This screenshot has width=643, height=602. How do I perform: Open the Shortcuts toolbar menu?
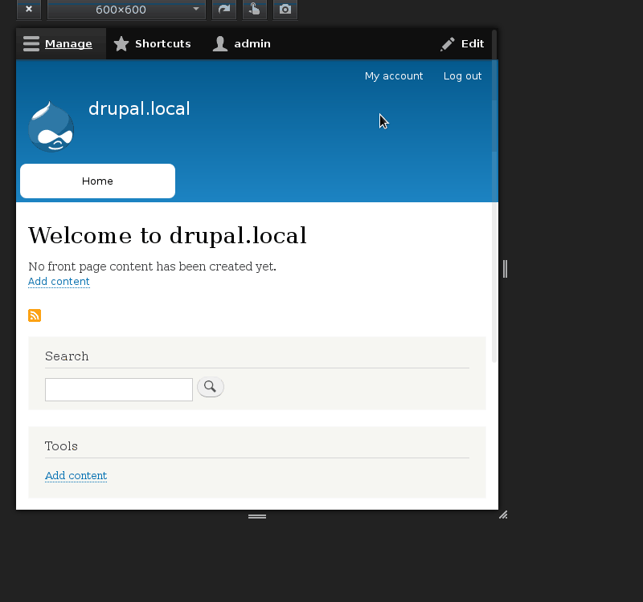click(x=152, y=44)
